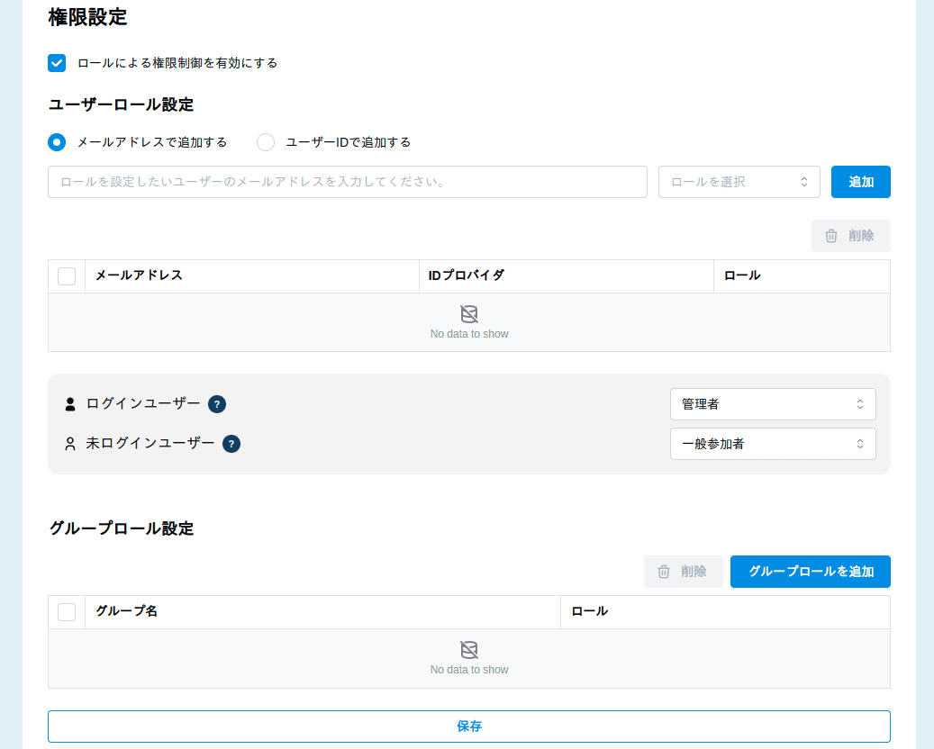Disable ロールによる権限制御を有効にする checkbox

point(57,63)
